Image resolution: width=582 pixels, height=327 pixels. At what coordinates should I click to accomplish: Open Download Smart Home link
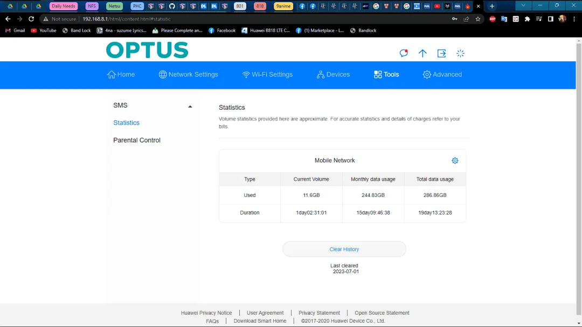[x=260, y=321]
